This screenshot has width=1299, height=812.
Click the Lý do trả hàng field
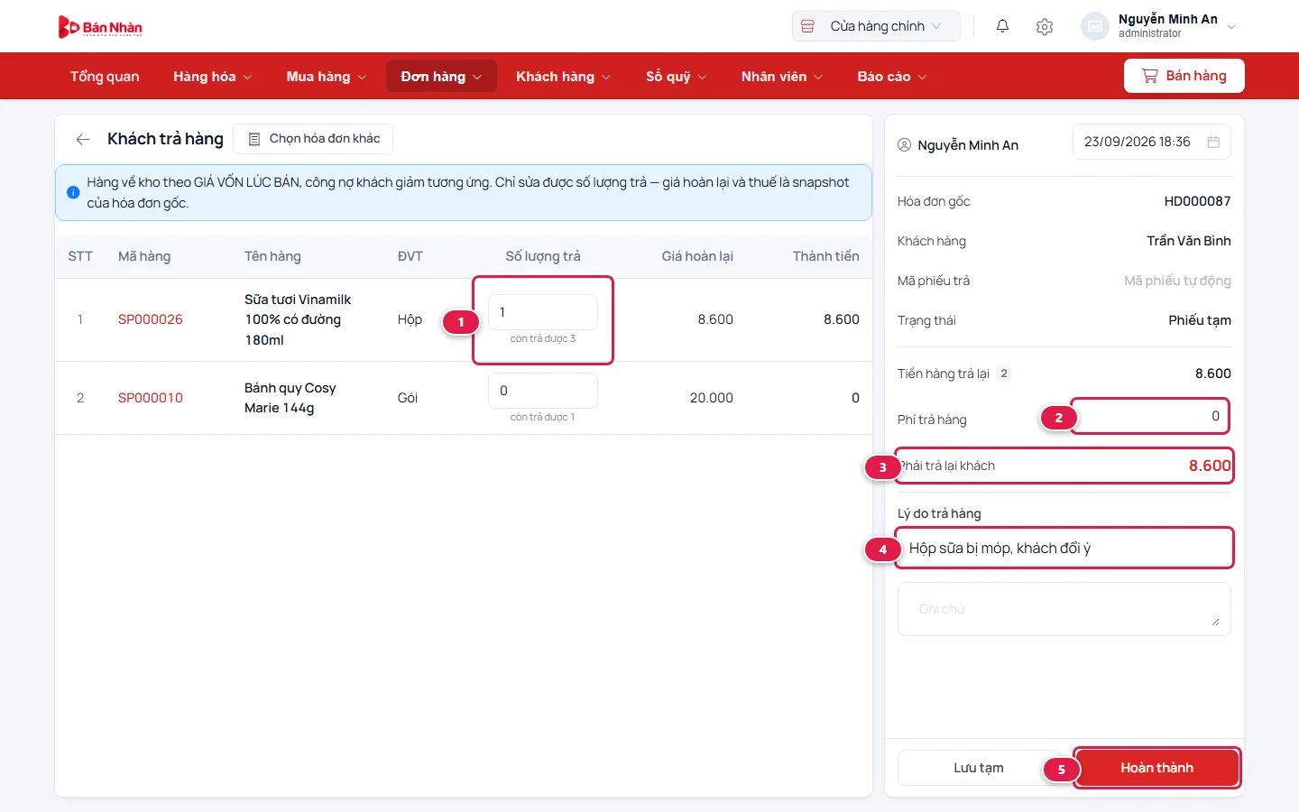1064,548
